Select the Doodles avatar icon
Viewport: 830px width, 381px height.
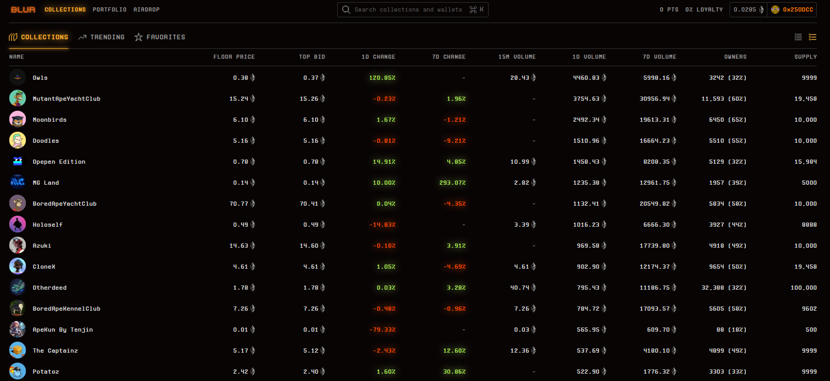tap(17, 141)
